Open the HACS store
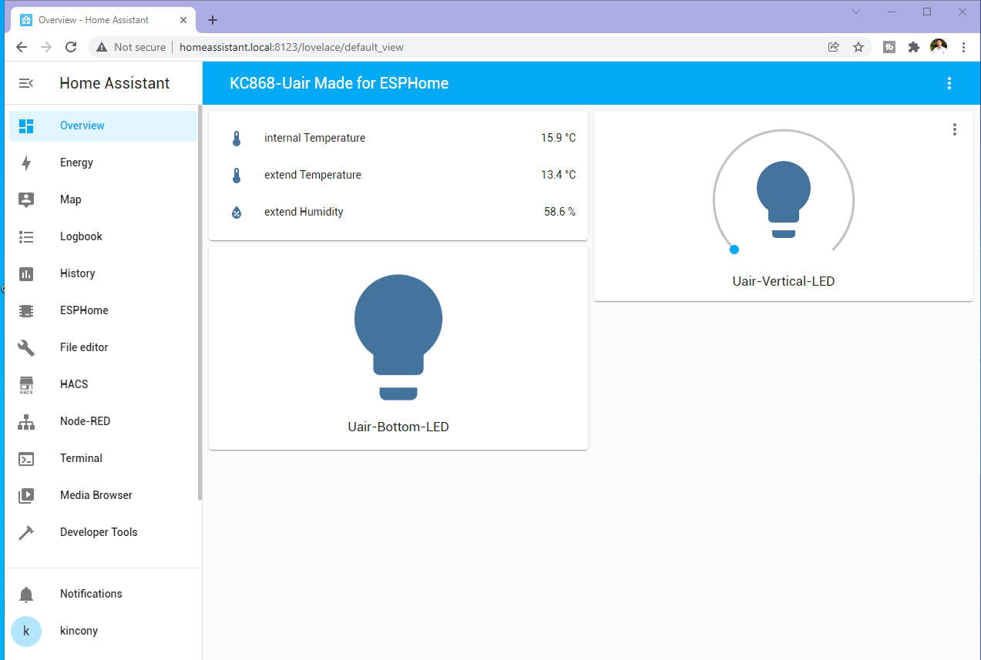Screen dimensions: 981x660 (x=74, y=384)
